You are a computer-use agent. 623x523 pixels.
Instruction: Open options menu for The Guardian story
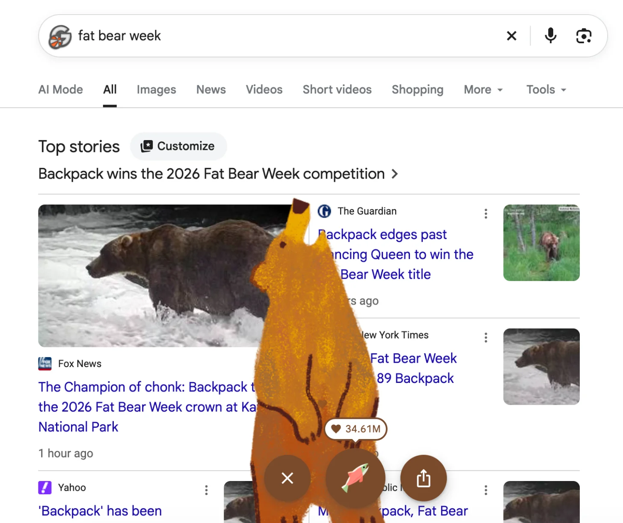[x=486, y=214]
